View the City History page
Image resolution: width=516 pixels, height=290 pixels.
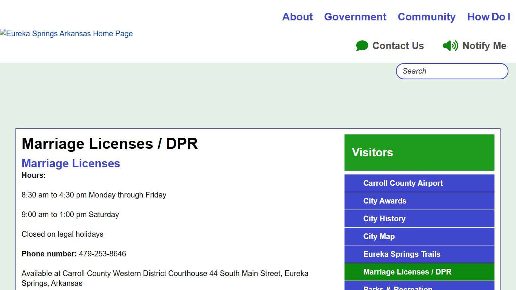coord(384,219)
